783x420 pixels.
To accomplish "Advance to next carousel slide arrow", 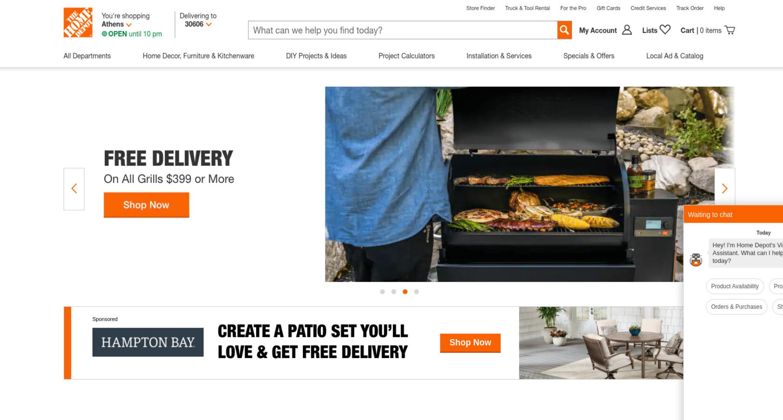I will 725,188.
